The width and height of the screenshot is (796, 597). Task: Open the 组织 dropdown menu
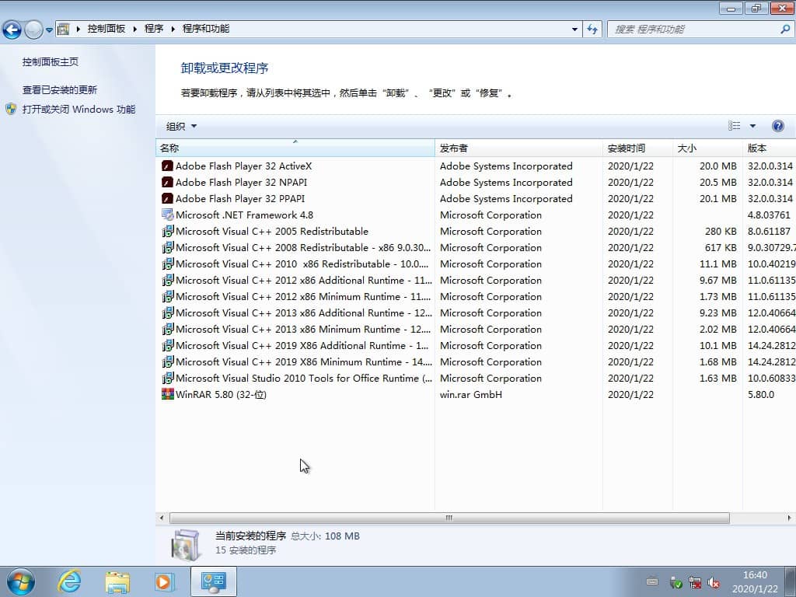click(181, 127)
